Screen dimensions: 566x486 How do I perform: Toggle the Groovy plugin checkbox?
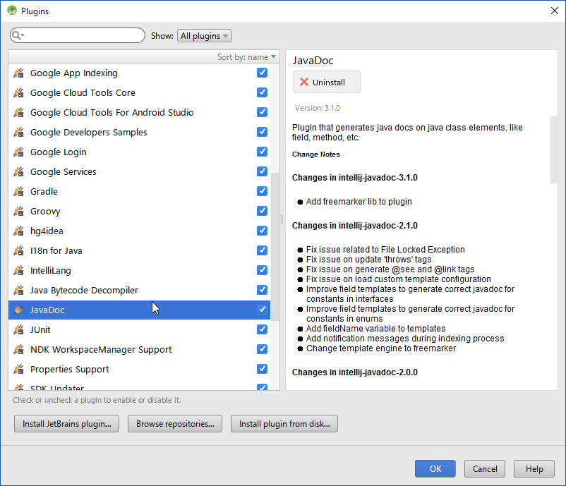262,211
